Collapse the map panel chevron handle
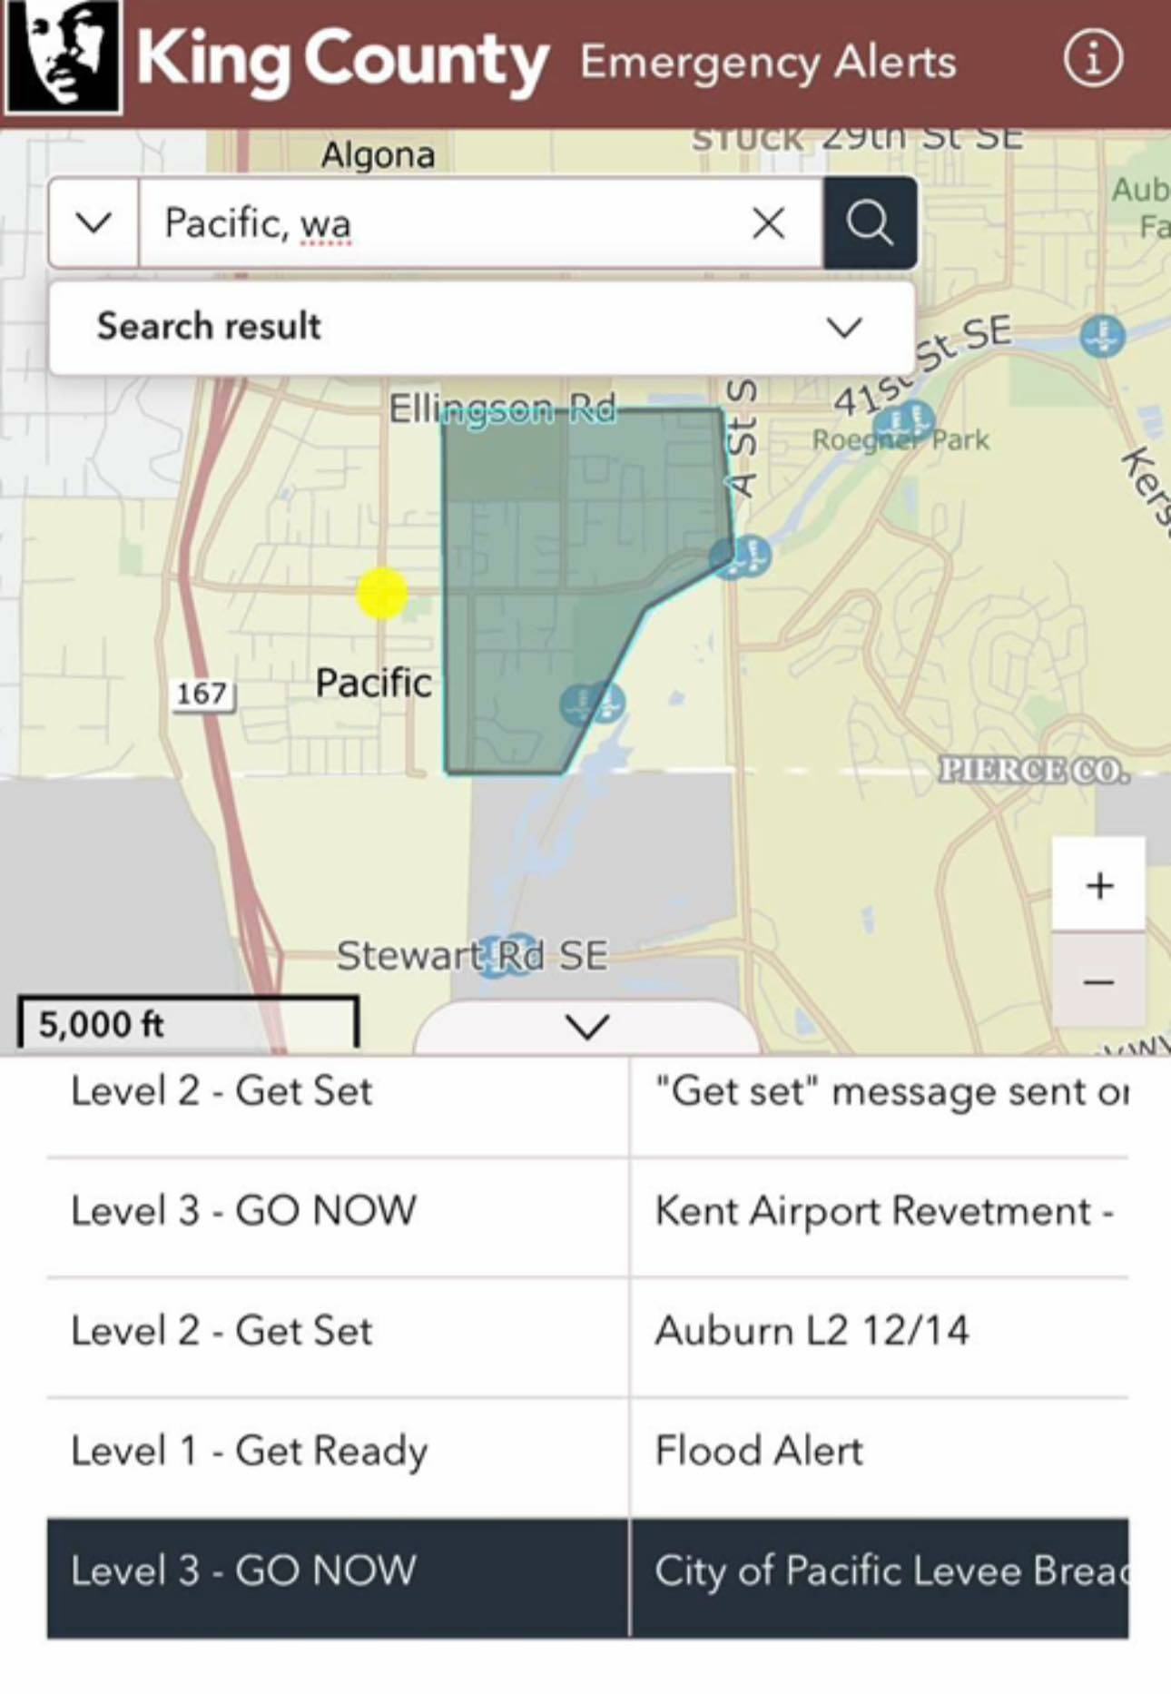 pyautogui.click(x=586, y=1027)
